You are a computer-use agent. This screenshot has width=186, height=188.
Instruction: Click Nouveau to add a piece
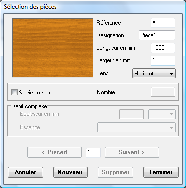click(x=70, y=172)
